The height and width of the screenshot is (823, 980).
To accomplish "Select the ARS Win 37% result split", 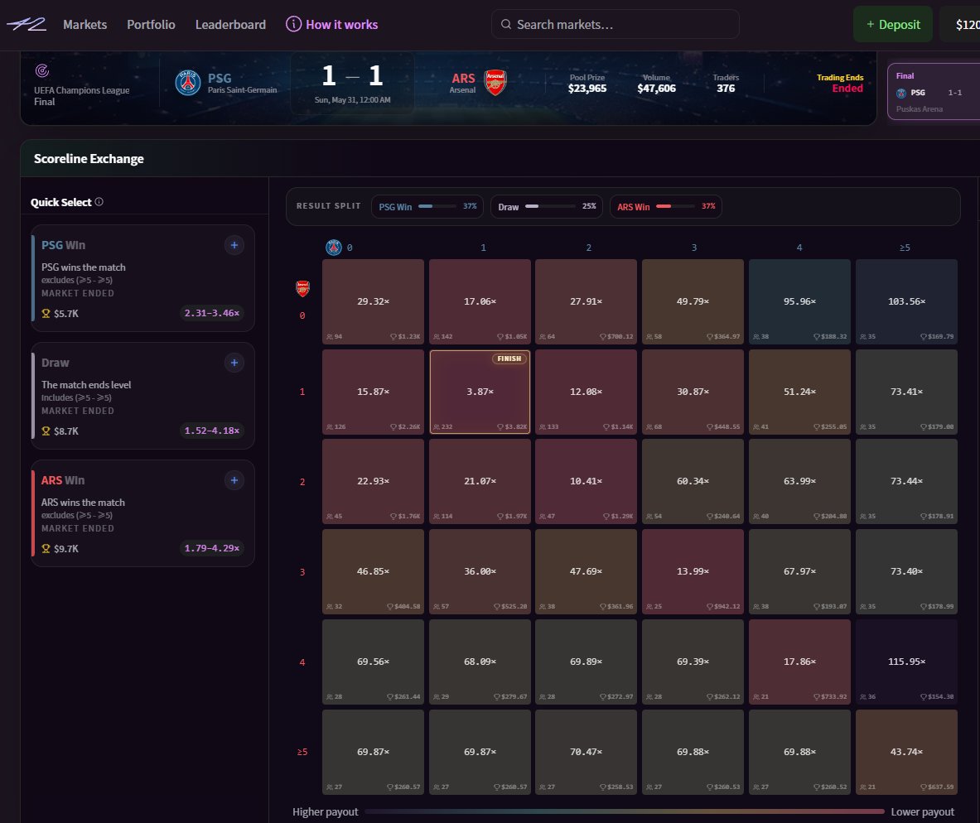I will 666,206.
